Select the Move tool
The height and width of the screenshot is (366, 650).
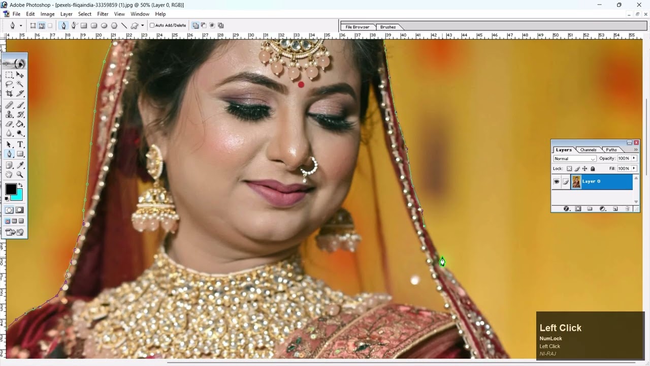click(20, 75)
